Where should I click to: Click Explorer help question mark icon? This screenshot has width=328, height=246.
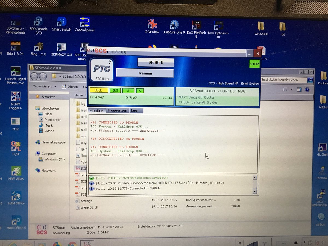point(307,90)
